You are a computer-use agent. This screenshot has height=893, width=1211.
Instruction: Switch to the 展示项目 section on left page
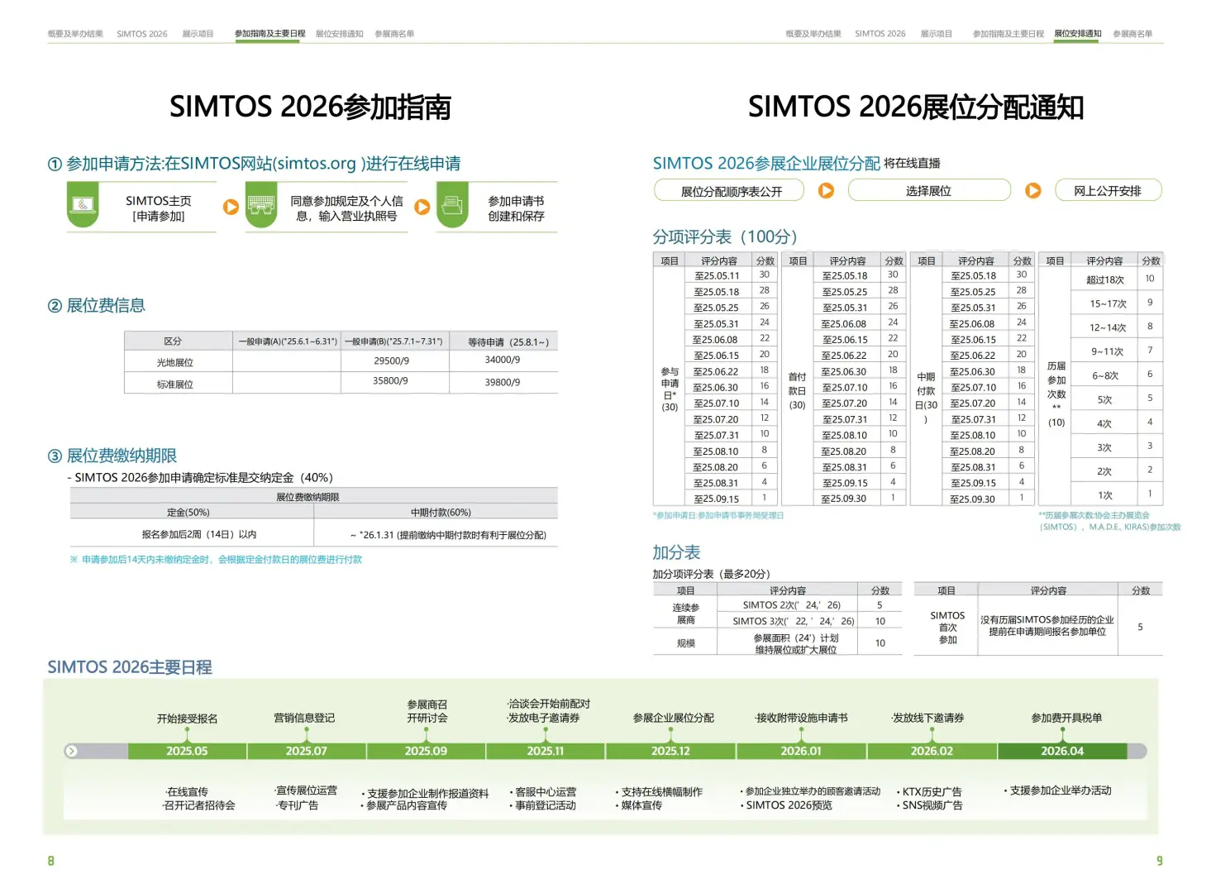[x=198, y=33]
